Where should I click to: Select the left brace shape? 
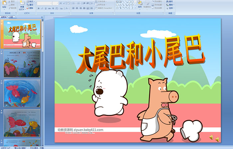click(x=129, y=8)
